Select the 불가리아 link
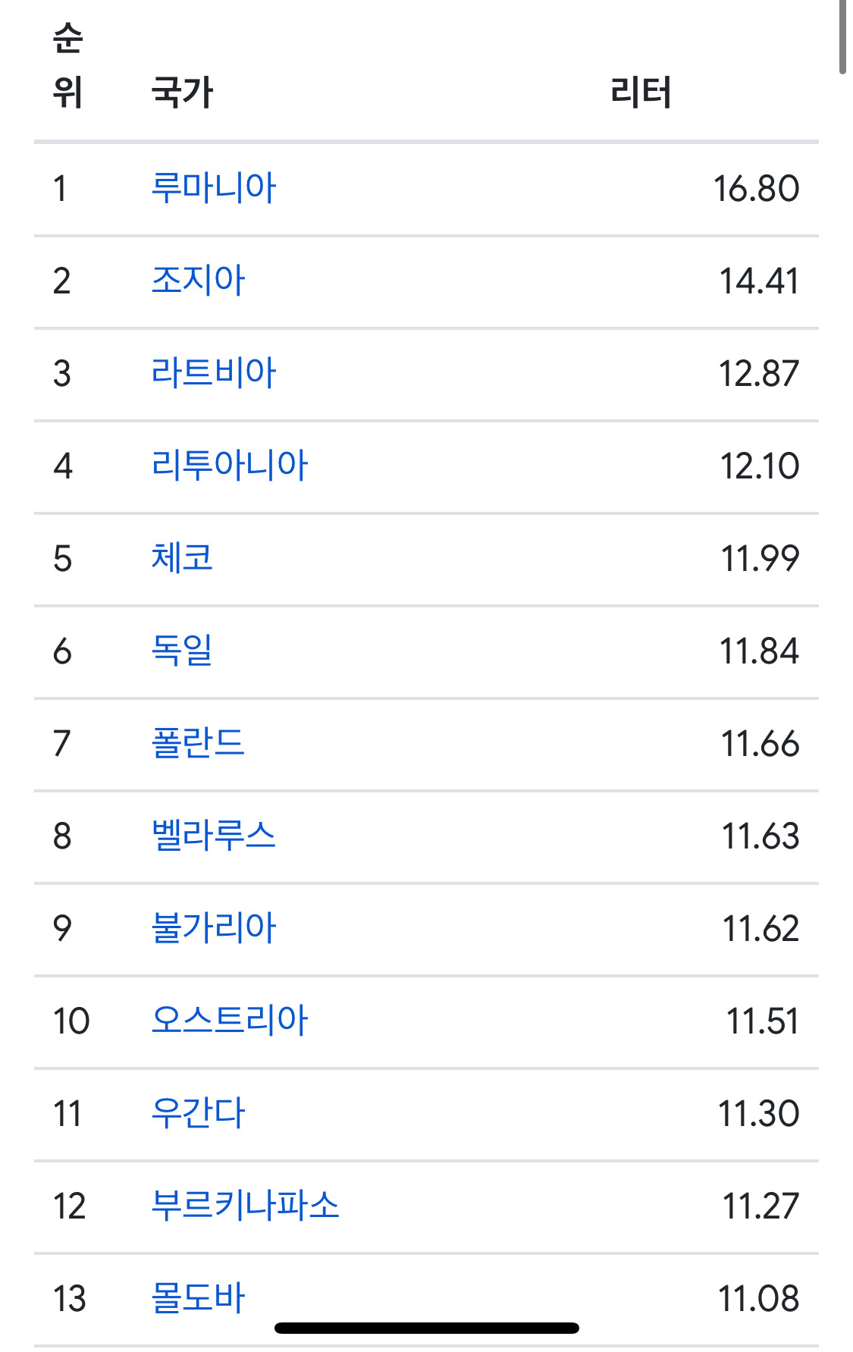This screenshot has width=853, height=1352. click(x=214, y=928)
